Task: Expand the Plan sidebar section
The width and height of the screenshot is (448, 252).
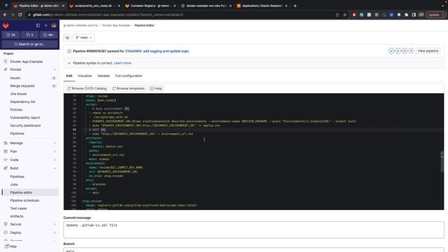Action: [29, 151]
